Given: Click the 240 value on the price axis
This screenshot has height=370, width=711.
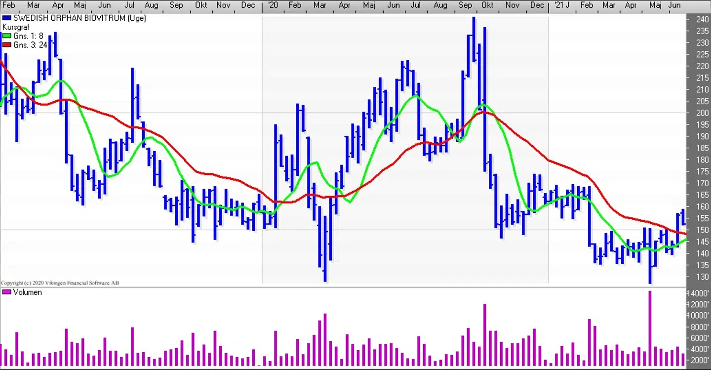Looking at the screenshot, I should [x=702, y=20].
